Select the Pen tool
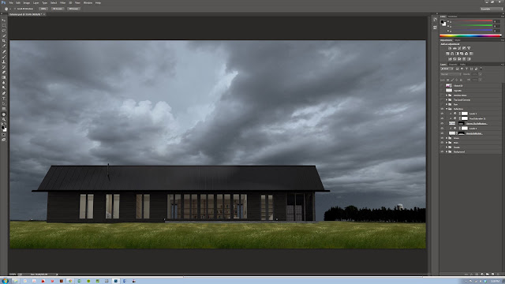The width and height of the screenshot is (505, 284). point(4,93)
